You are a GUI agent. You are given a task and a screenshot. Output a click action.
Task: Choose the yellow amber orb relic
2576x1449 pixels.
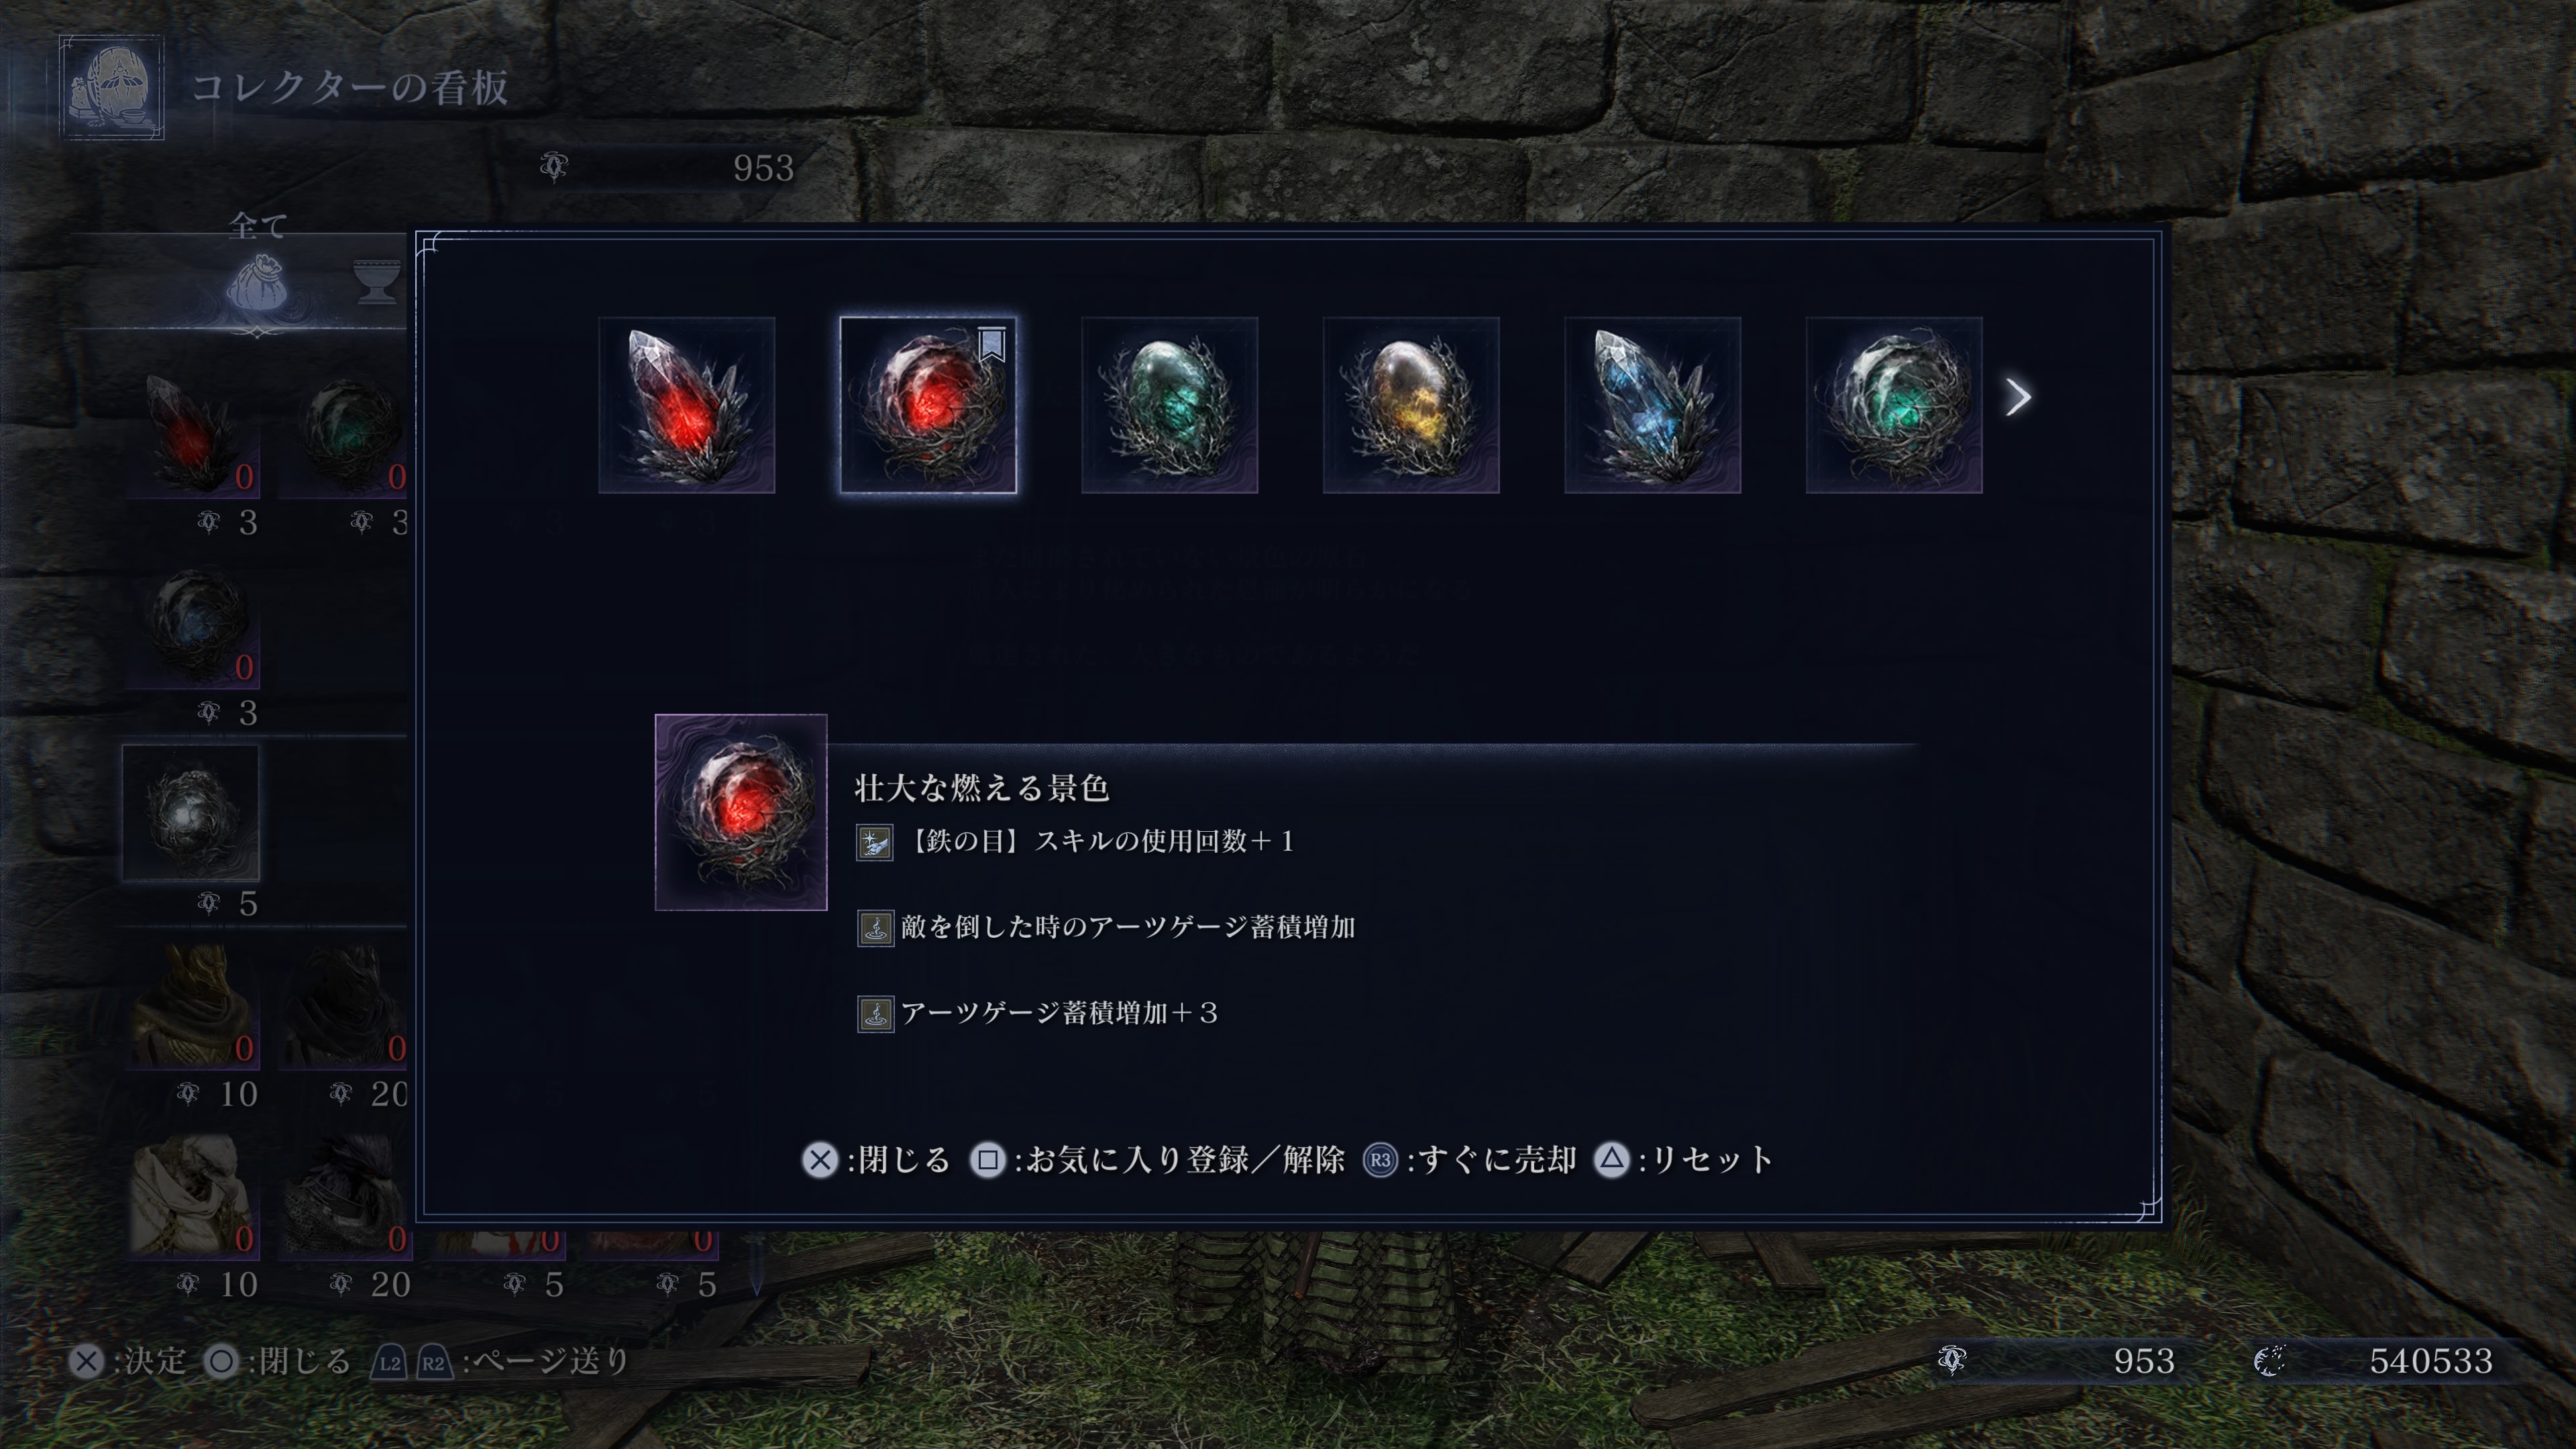(x=1411, y=405)
